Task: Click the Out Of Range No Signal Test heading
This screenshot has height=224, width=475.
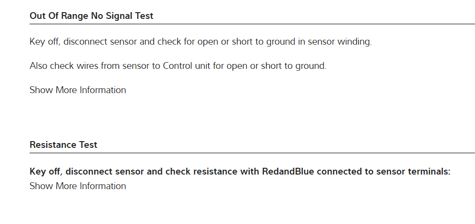Action: [91, 16]
